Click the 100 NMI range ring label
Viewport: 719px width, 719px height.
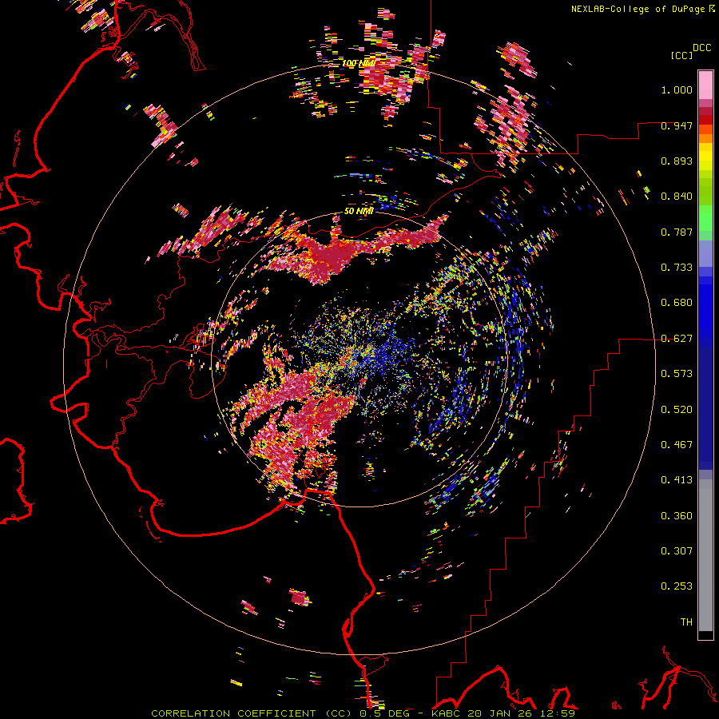(359, 63)
